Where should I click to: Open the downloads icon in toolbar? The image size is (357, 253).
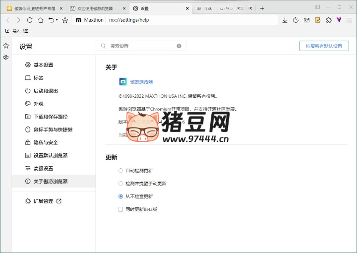click(285, 20)
